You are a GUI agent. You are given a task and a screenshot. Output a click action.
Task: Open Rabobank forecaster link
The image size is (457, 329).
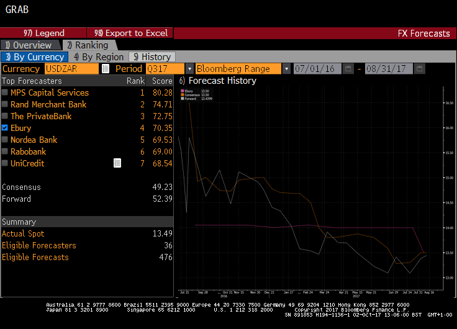[x=29, y=151]
